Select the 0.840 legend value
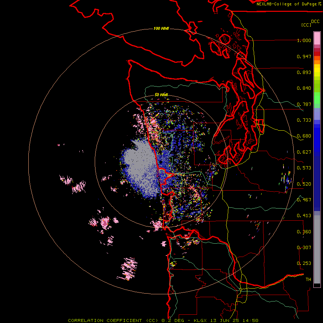 pyautogui.click(x=304, y=88)
